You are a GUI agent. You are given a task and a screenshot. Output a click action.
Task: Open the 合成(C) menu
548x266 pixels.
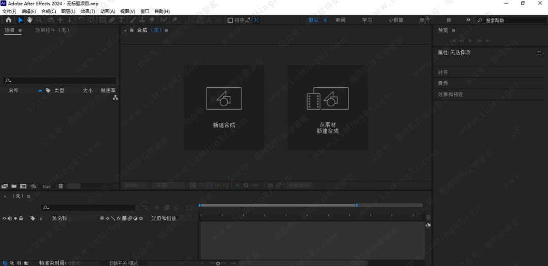49,11
